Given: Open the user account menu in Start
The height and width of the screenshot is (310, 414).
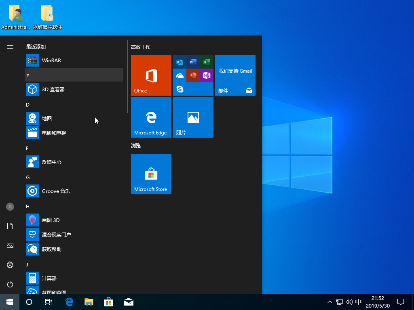Looking at the screenshot, I should click(10, 207).
